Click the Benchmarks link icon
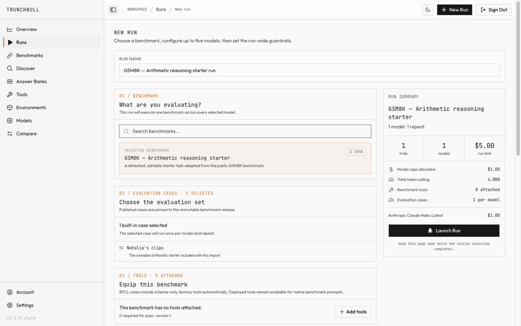This screenshot has width=521, height=326. 10,55
